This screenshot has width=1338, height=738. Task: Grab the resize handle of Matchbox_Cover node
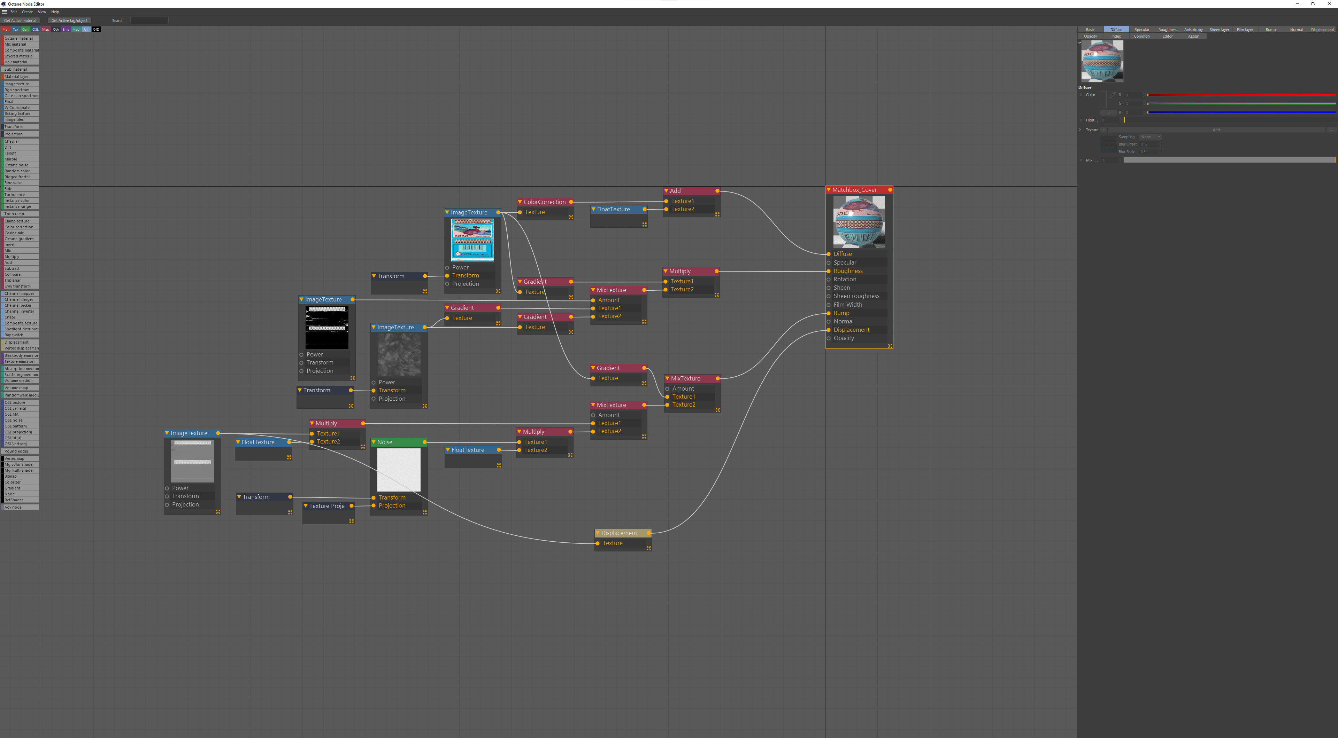coord(890,346)
